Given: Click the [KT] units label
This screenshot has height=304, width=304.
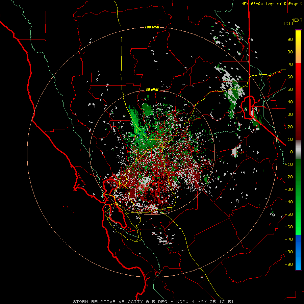Looking at the screenshot, I should pyautogui.click(x=288, y=23).
